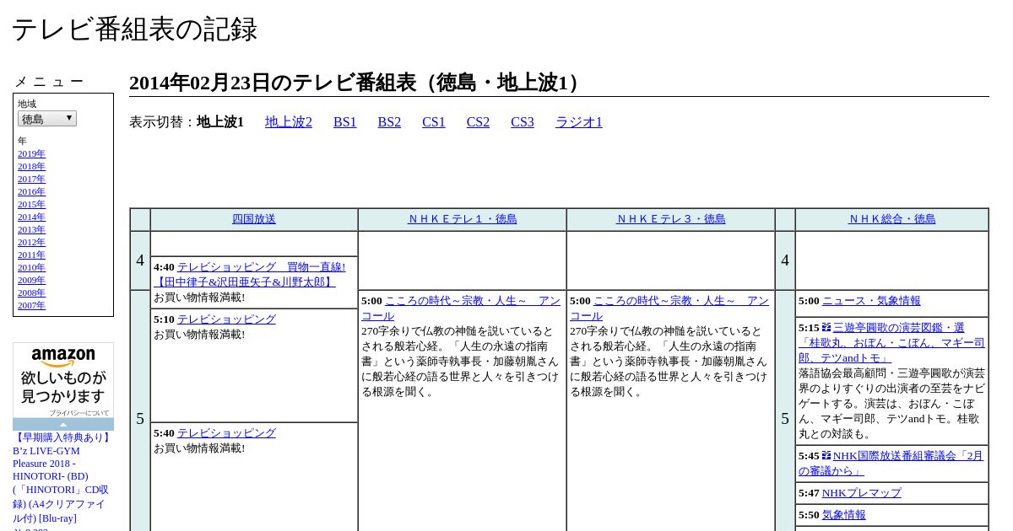Open the 5:40 テレビショッピング program link
The height and width of the screenshot is (531, 1013).
click(x=226, y=433)
